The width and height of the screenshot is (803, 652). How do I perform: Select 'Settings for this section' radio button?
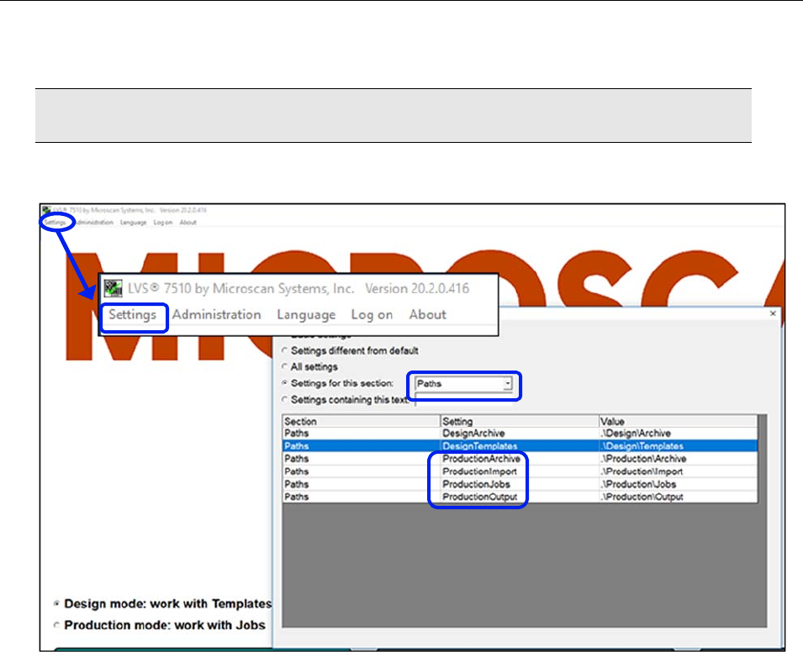(285, 383)
